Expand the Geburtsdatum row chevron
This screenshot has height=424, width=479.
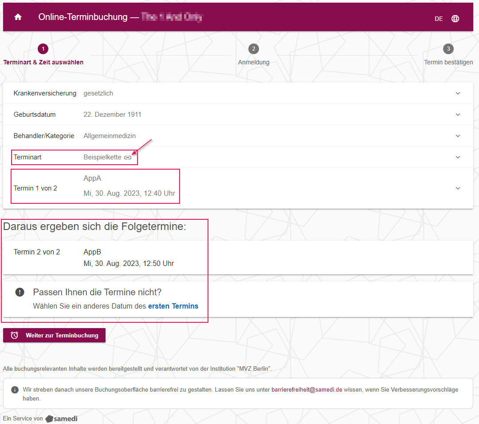pos(458,115)
